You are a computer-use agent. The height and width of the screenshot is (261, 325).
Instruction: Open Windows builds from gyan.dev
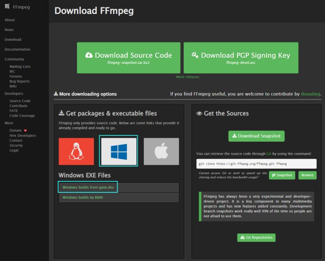[88, 187]
